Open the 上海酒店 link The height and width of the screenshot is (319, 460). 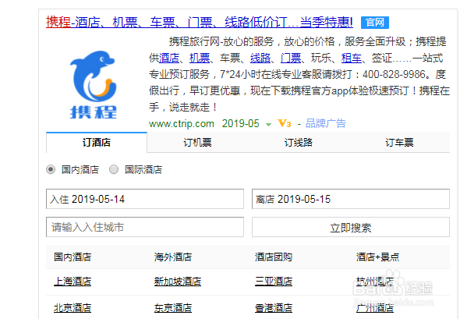point(73,282)
